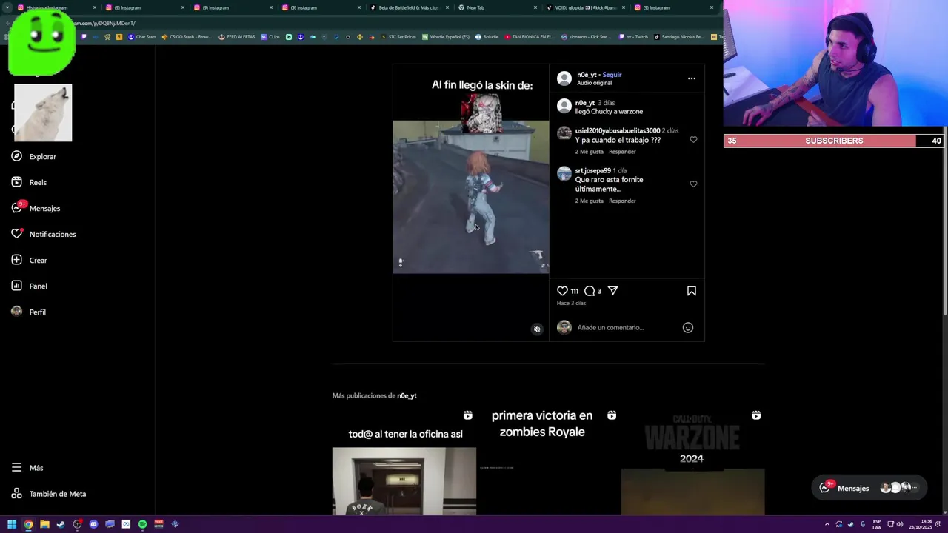948x533 pixels.
Task: Save the post with the bookmark icon
Action: (x=692, y=291)
